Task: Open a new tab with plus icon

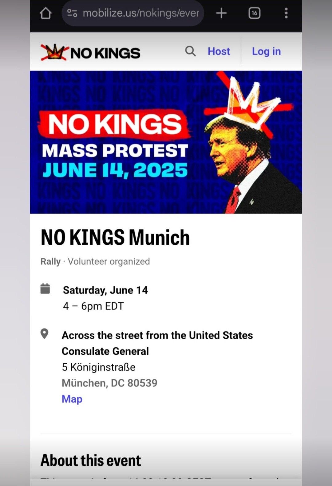Action: pos(221,13)
